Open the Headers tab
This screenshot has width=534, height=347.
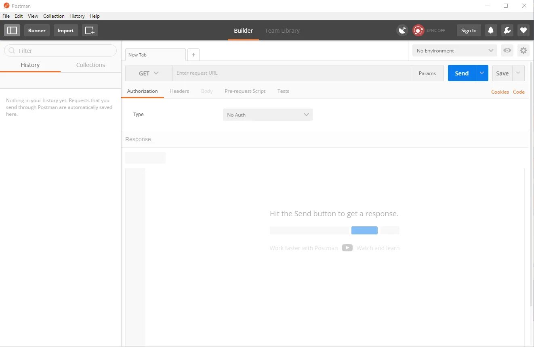pyautogui.click(x=179, y=91)
